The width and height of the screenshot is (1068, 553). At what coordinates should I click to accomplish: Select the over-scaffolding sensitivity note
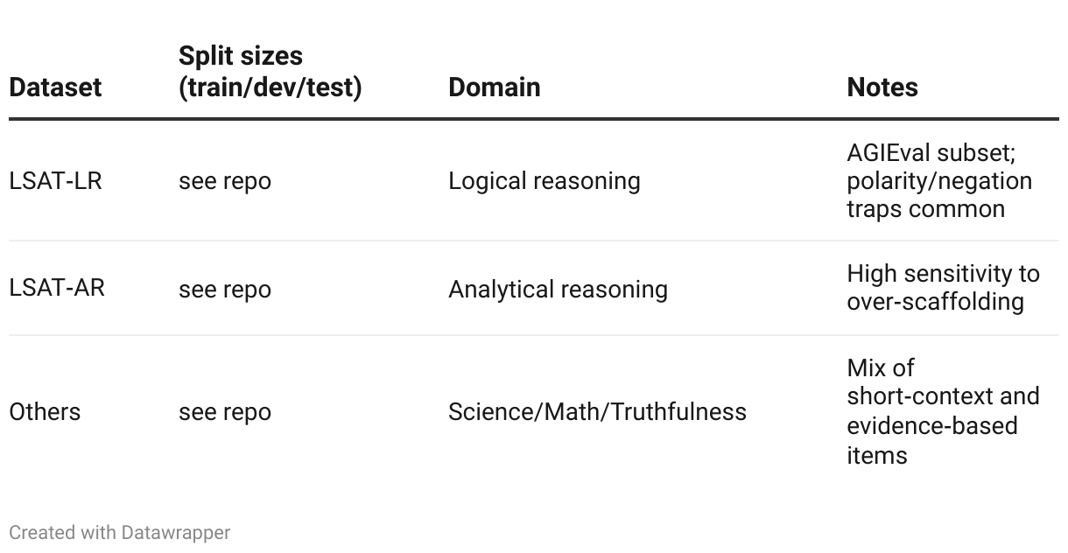(x=943, y=288)
